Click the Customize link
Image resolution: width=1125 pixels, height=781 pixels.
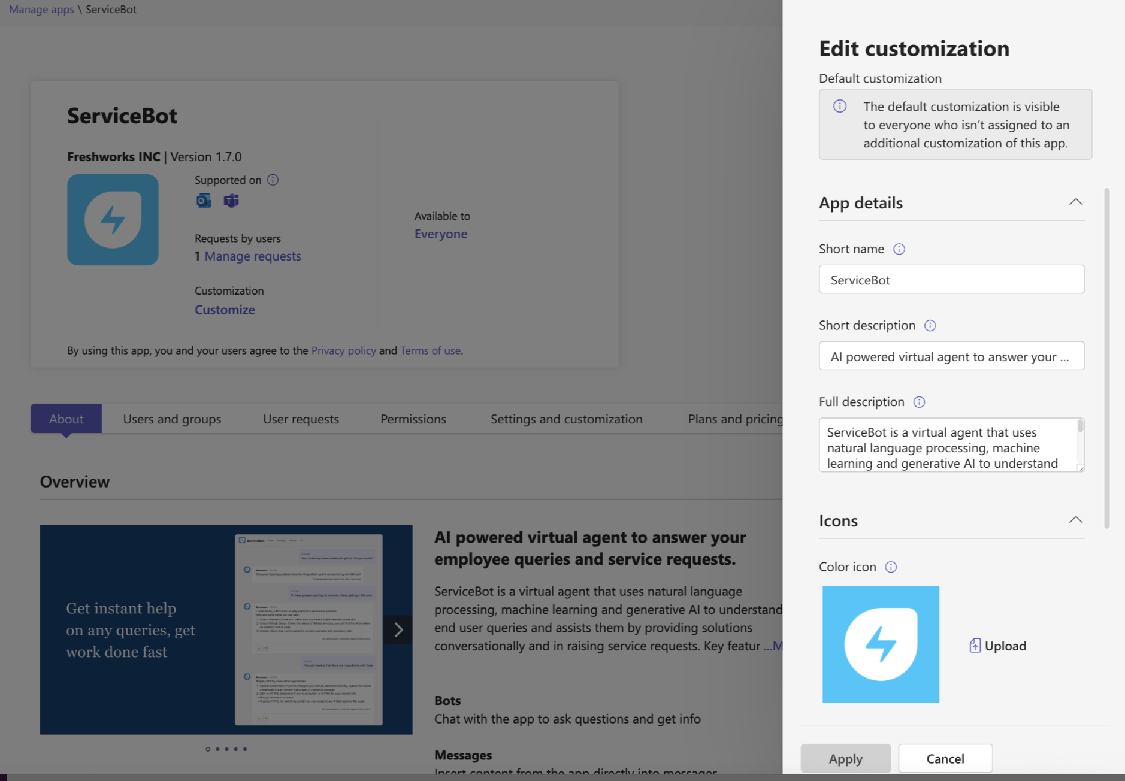point(225,310)
